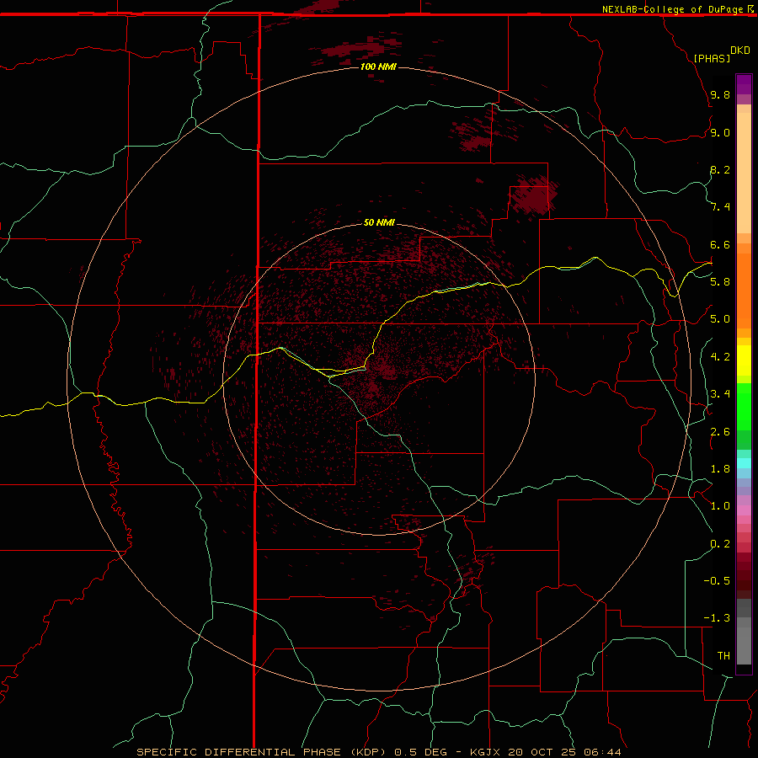Screen dimensions: 758x758
Task: Click the 5.8 legend value
Action: 720,281
